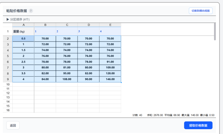Select cell C8 with value 95.00
The image size is (223, 134).
[x=67, y=73]
